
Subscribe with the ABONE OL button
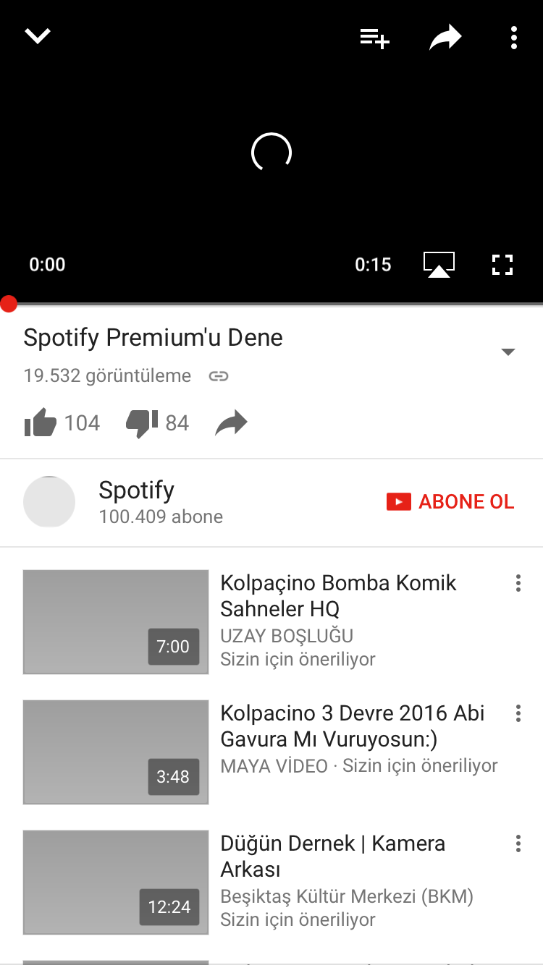(x=450, y=502)
